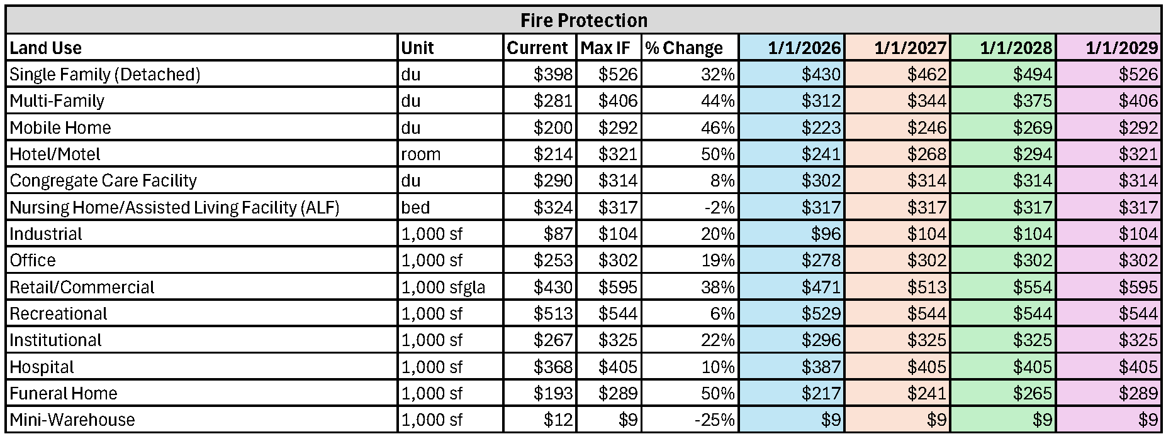The height and width of the screenshot is (439, 1166).
Task: Select the Mini-Warehouse -25% change cell
Action: [x=714, y=420]
